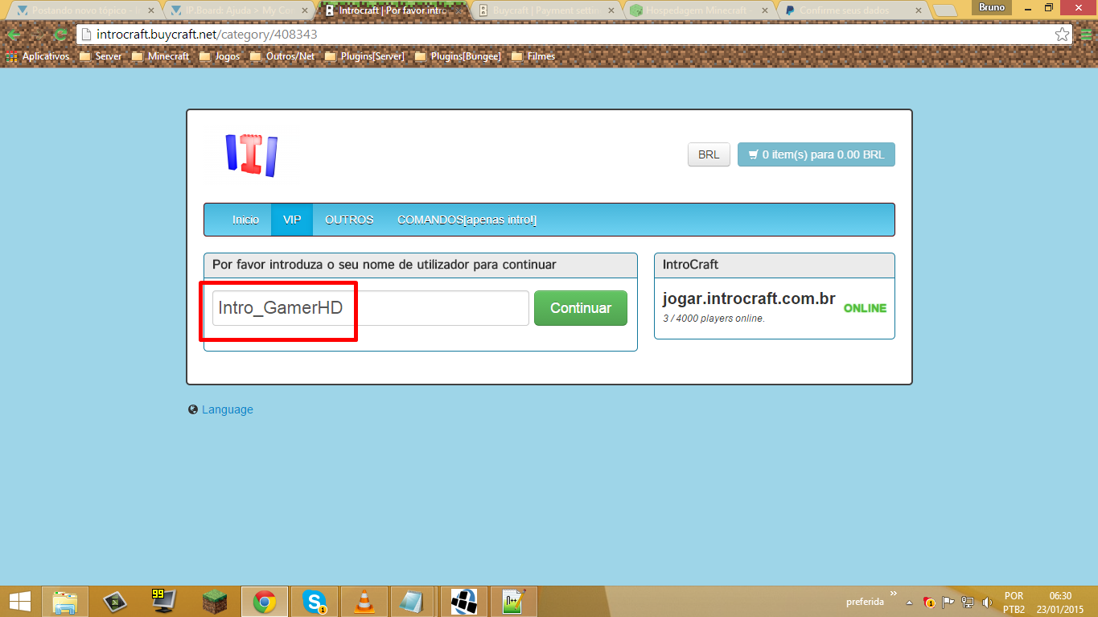The height and width of the screenshot is (617, 1098).
Task: Click jogar.introcraft.com.br server address
Action: click(x=749, y=299)
